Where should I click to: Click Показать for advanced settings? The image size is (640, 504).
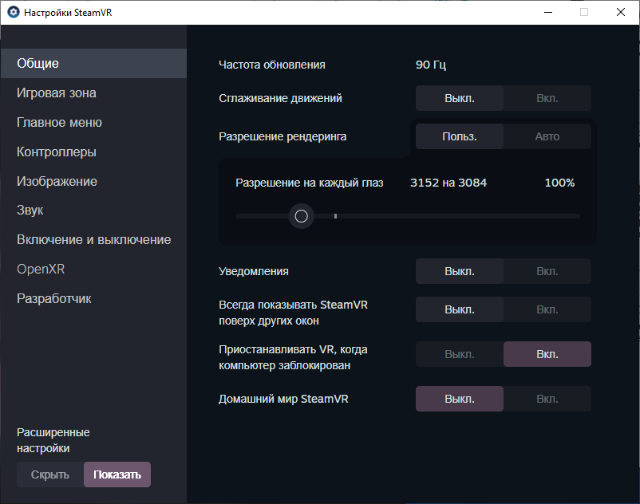pos(117,474)
